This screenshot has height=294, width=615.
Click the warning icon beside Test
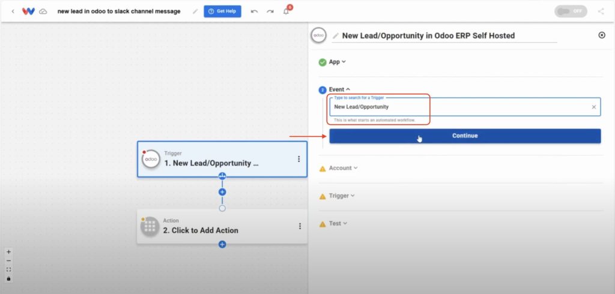coord(323,224)
